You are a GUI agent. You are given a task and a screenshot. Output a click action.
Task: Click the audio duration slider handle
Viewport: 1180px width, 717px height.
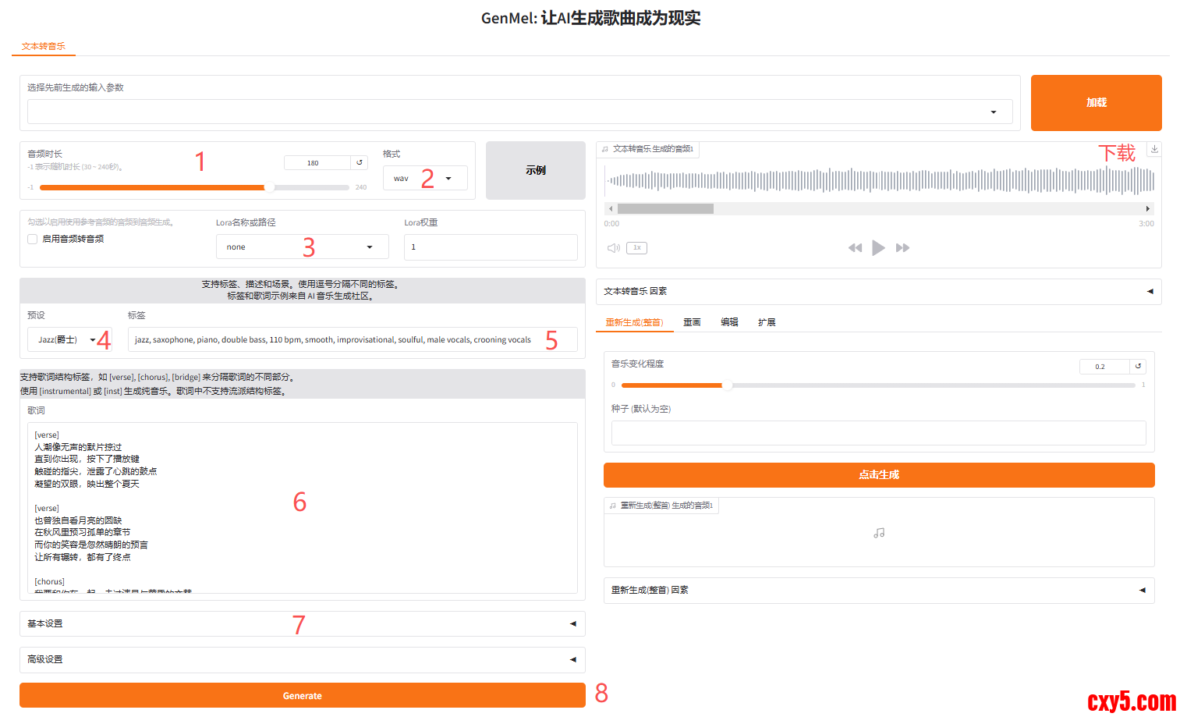coord(269,187)
